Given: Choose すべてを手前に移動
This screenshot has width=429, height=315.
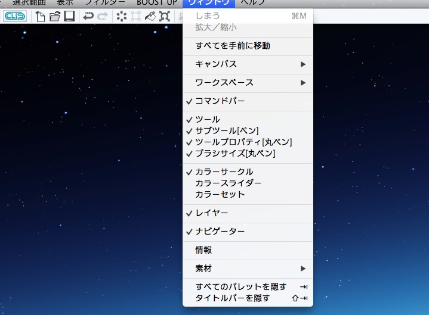Looking at the screenshot, I should pyautogui.click(x=248, y=46).
